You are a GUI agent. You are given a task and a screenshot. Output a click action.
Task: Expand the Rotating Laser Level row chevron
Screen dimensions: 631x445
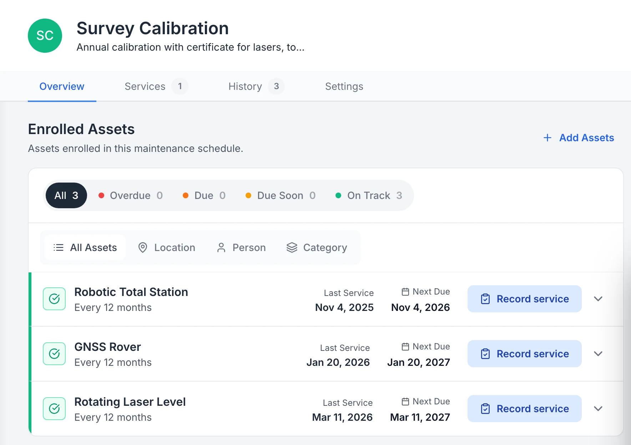[x=598, y=409]
